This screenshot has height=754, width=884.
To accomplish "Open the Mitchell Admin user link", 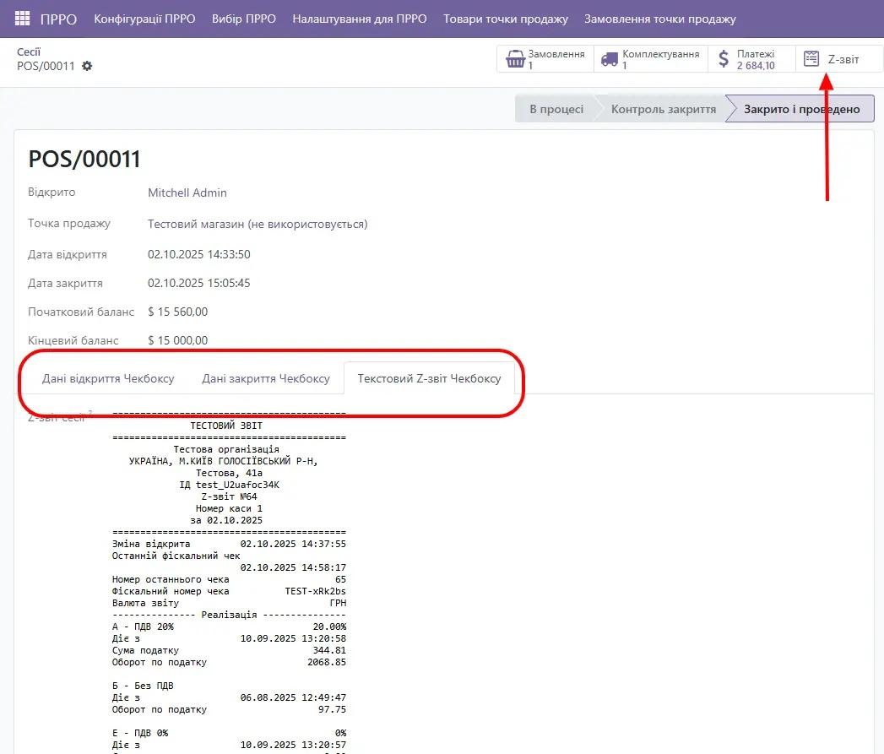I will click(187, 193).
